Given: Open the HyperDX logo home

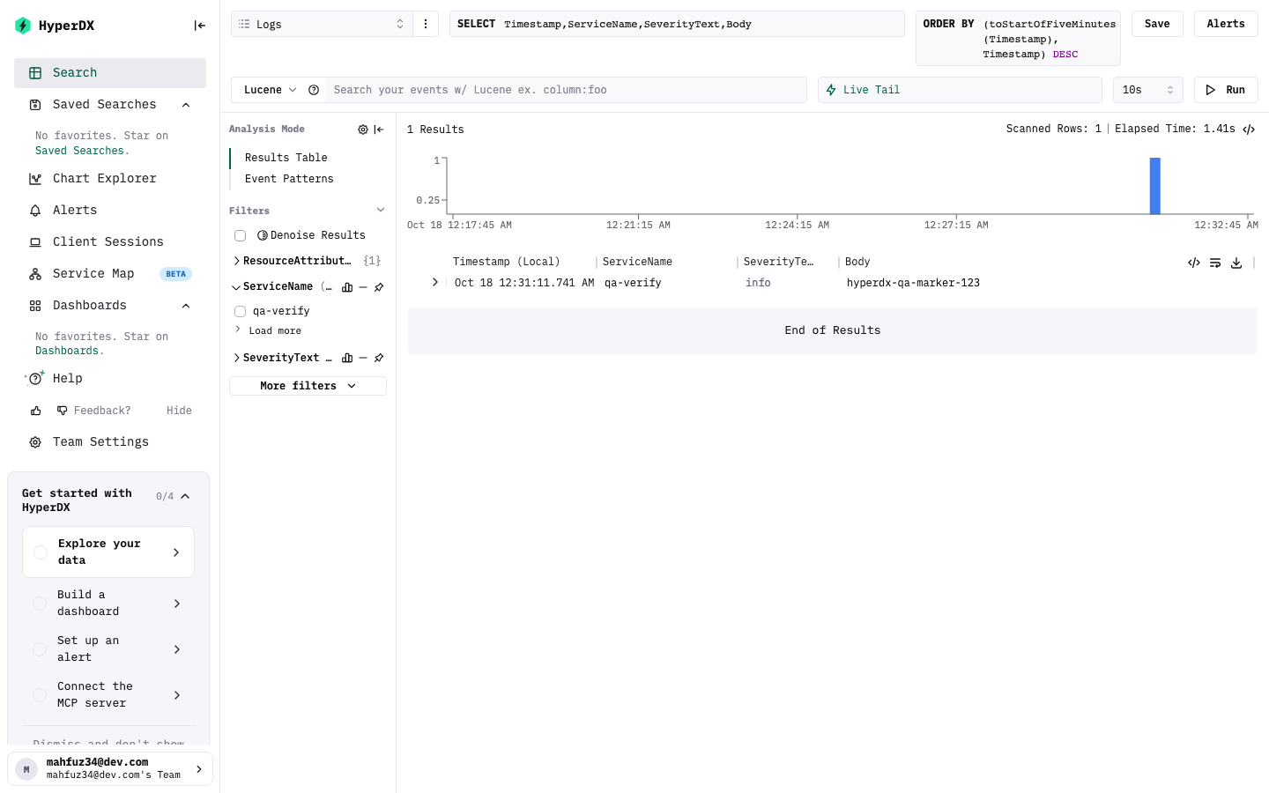Looking at the screenshot, I should tap(55, 26).
